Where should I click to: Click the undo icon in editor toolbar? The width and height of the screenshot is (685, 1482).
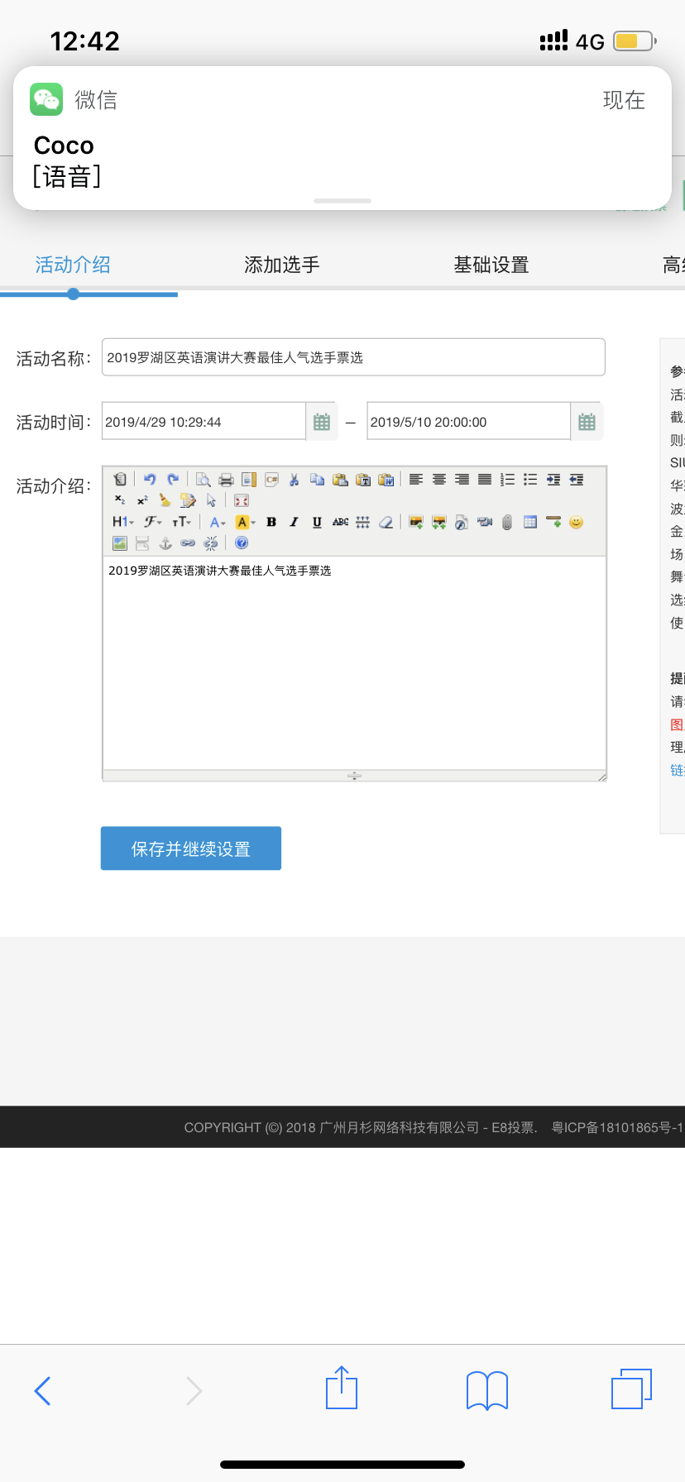[150, 479]
